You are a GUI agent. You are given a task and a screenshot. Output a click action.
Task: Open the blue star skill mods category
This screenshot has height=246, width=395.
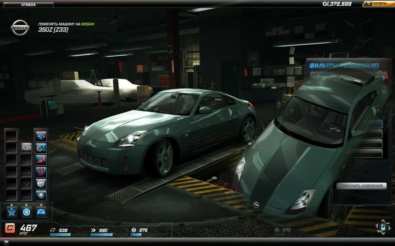[12, 212]
